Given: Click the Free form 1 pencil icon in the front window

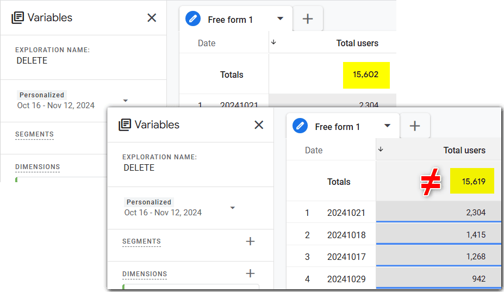Looking at the screenshot, I should pyautogui.click(x=300, y=126).
